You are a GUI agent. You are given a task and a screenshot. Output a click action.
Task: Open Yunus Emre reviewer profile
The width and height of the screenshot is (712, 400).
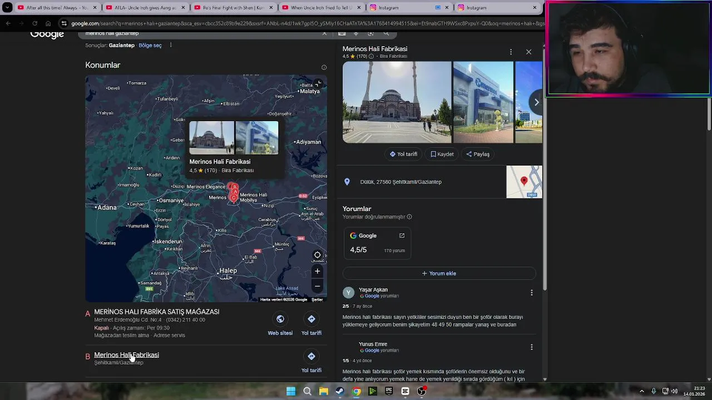click(x=373, y=344)
